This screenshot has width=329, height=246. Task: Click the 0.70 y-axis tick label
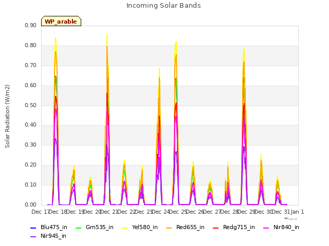point(31,66)
